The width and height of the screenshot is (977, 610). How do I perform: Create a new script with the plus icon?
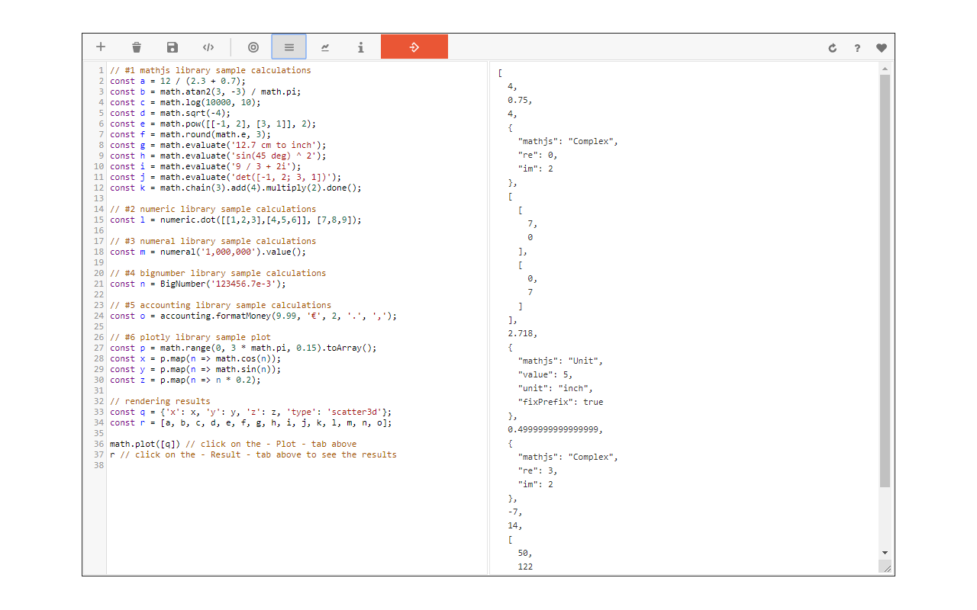[101, 47]
